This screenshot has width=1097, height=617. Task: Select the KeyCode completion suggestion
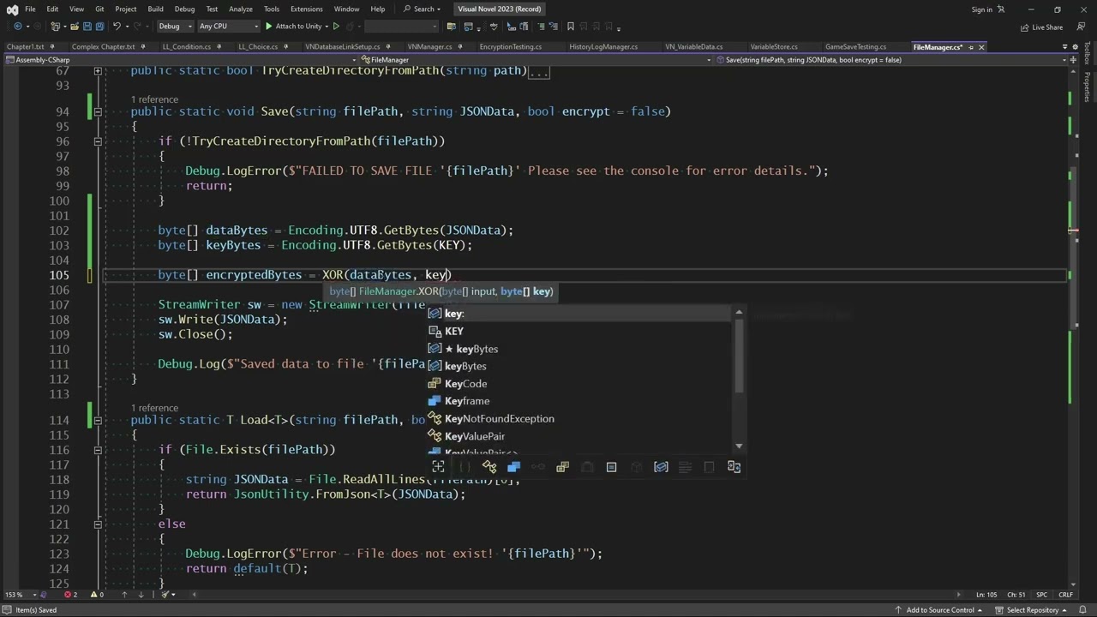580,384
